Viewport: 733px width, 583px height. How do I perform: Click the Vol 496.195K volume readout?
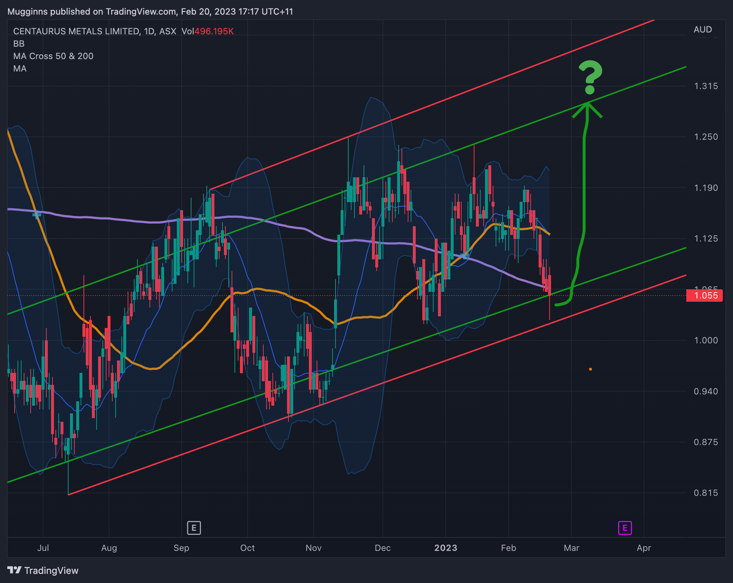208,31
